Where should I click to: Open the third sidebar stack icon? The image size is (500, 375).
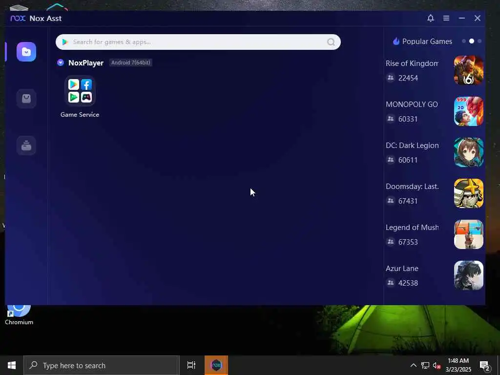(26, 146)
